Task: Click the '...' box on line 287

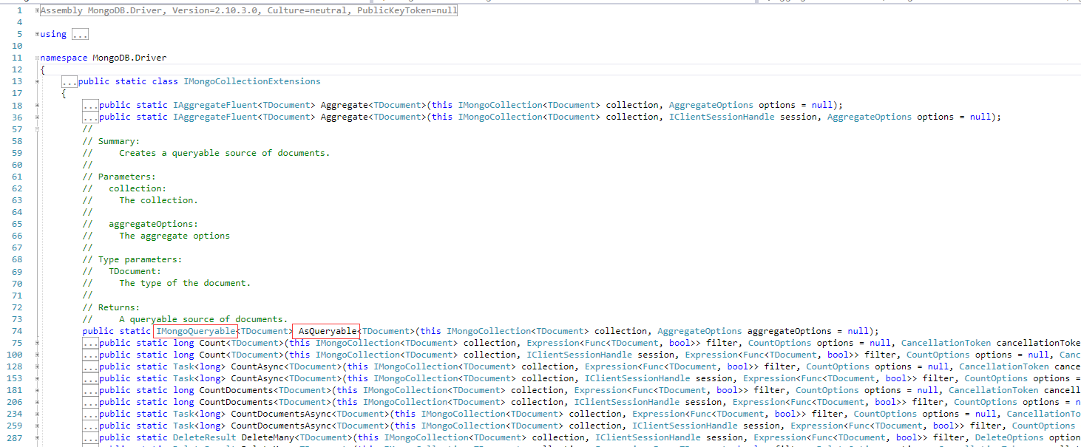Action: [x=90, y=437]
